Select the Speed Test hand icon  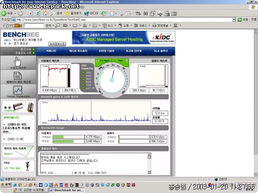coord(18,62)
